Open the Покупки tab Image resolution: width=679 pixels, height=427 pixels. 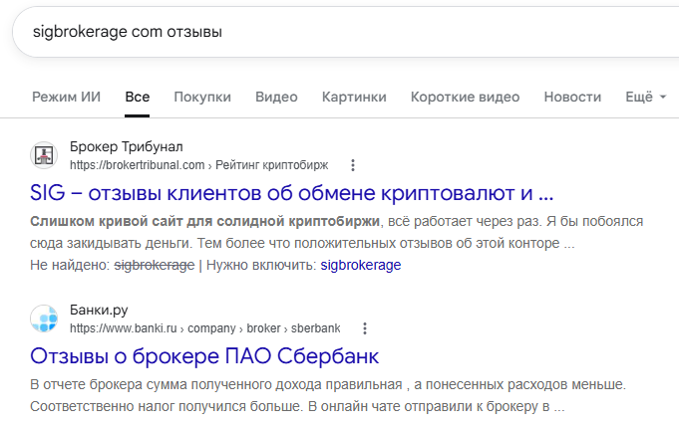click(x=202, y=97)
